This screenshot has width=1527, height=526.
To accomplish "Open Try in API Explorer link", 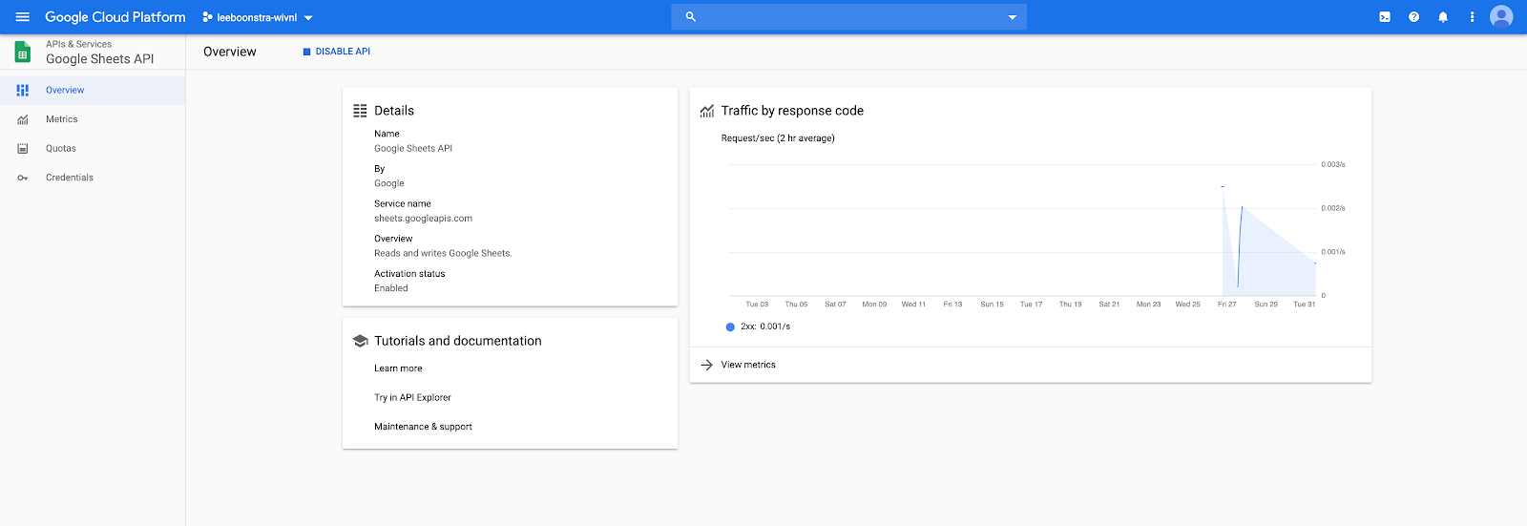I will 412,398.
